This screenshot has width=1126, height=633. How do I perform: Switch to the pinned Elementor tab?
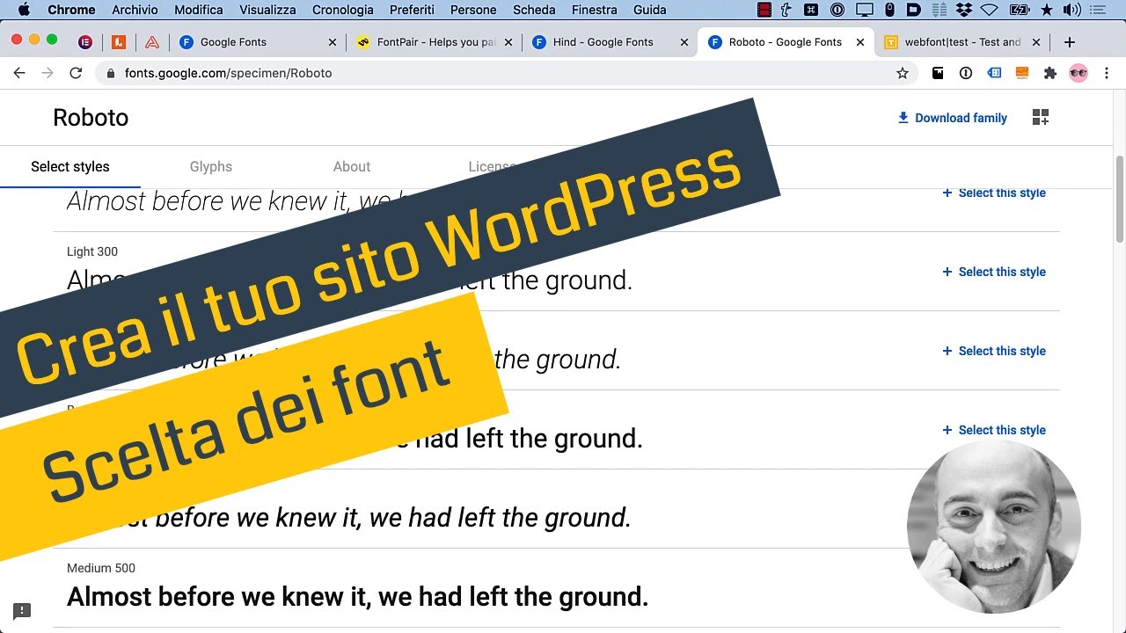85,42
